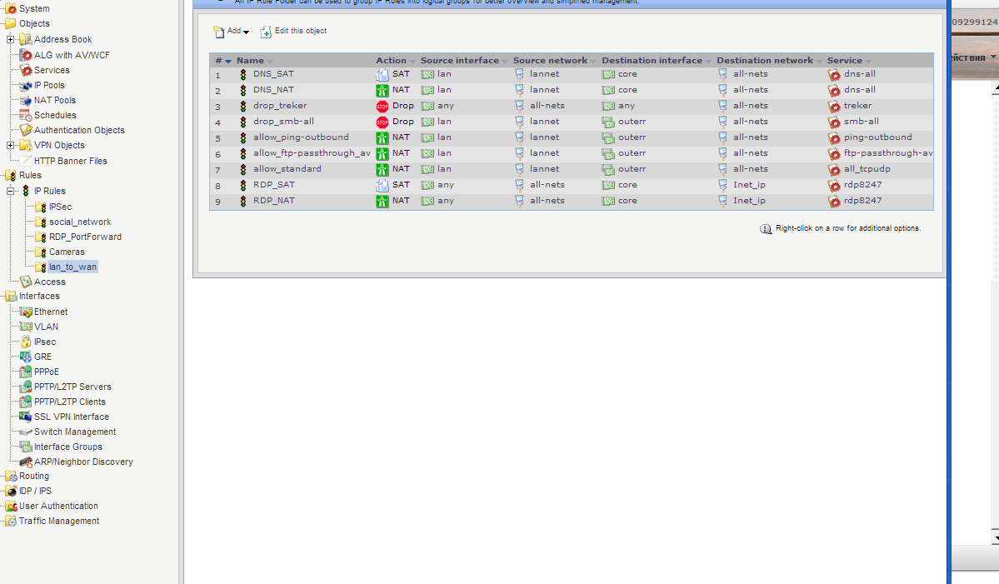The height and width of the screenshot is (584, 999).
Task: Open the System folder
Action: (27, 8)
